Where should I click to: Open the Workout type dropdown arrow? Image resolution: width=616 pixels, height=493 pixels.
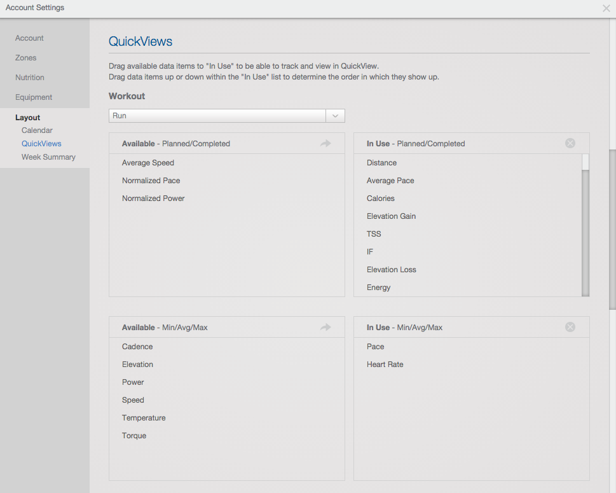click(335, 116)
